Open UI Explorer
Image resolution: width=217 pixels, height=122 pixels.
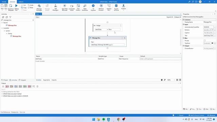(93, 7)
